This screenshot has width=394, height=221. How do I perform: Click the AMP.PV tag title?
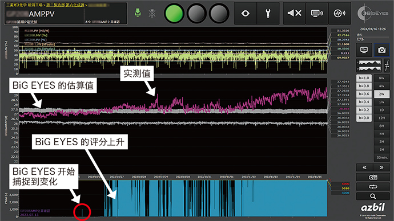pyautogui.click(x=42, y=14)
